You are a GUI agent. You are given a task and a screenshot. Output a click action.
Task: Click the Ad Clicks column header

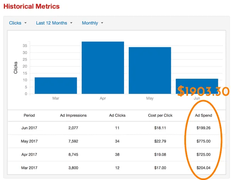point(117,115)
